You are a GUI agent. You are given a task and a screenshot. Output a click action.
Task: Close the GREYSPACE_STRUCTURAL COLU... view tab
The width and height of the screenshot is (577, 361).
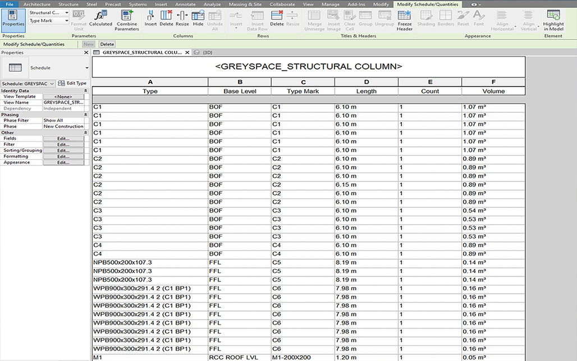coord(187,53)
